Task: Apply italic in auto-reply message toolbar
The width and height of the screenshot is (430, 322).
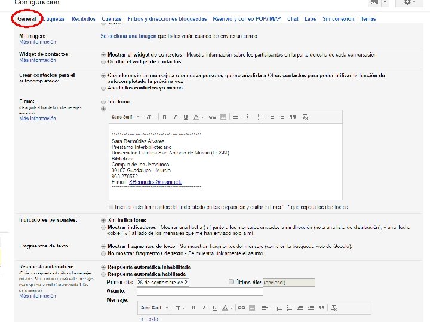Action: tap(204, 308)
